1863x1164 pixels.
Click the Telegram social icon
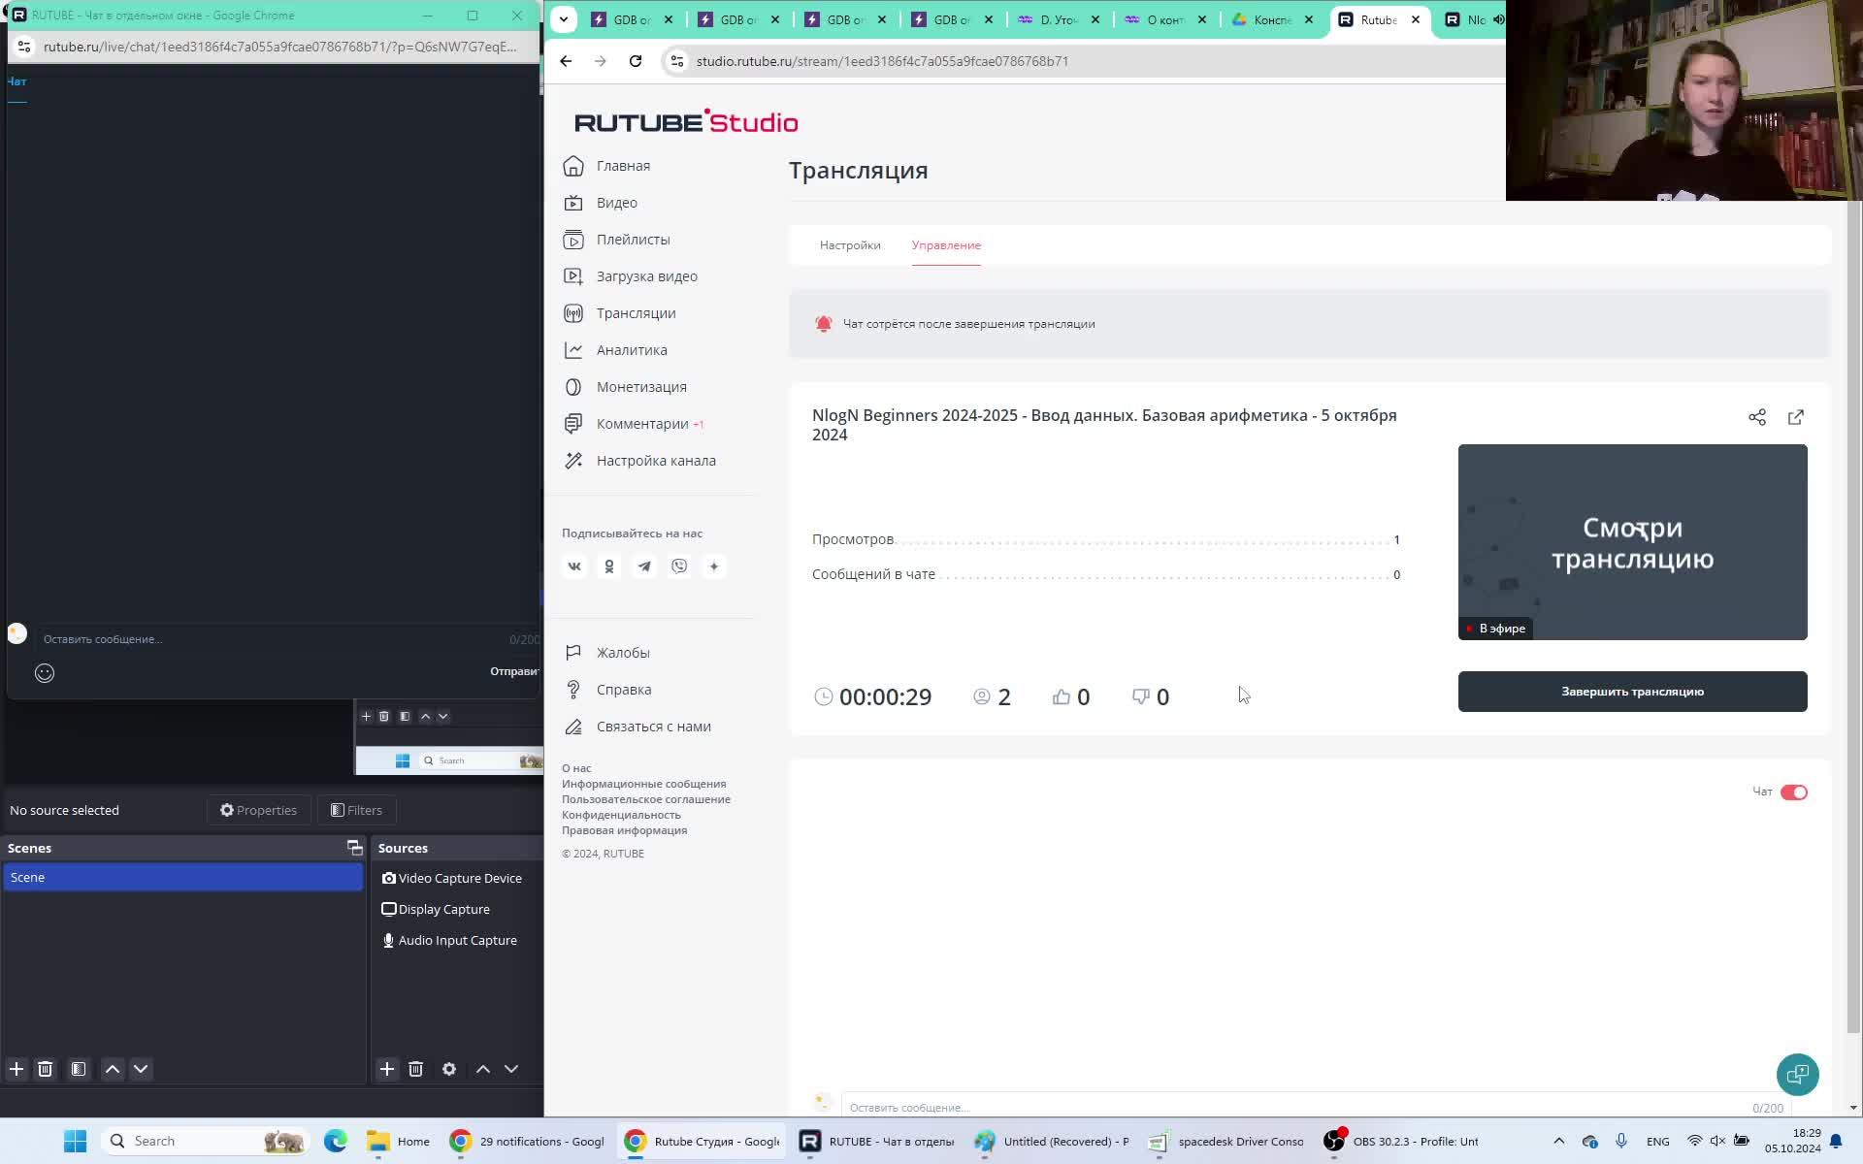click(x=644, y=566)
